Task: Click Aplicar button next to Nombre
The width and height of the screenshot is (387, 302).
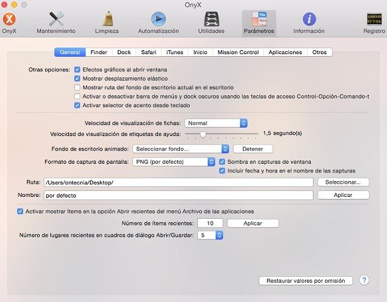Action: 343,195
